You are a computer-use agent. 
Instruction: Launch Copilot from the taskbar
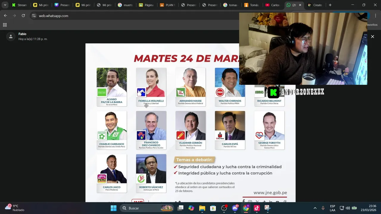[x=191, y=208]
